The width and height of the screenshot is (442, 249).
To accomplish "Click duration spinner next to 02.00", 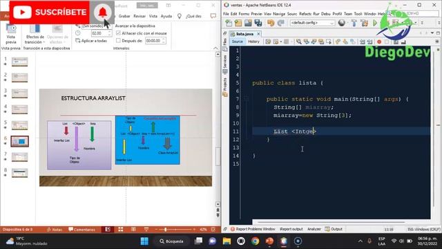I will [x=109, y=33].
